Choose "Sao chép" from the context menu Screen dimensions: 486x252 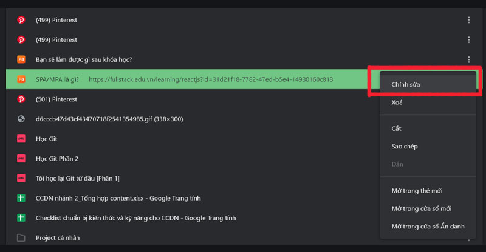[x=405, y=147]
